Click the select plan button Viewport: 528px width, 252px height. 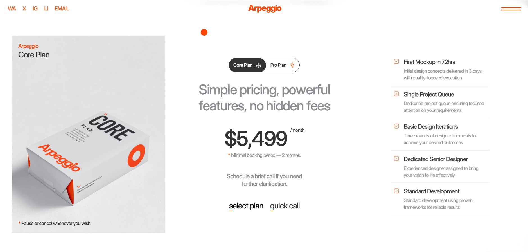pyautogui.click(x=246, y=206)
